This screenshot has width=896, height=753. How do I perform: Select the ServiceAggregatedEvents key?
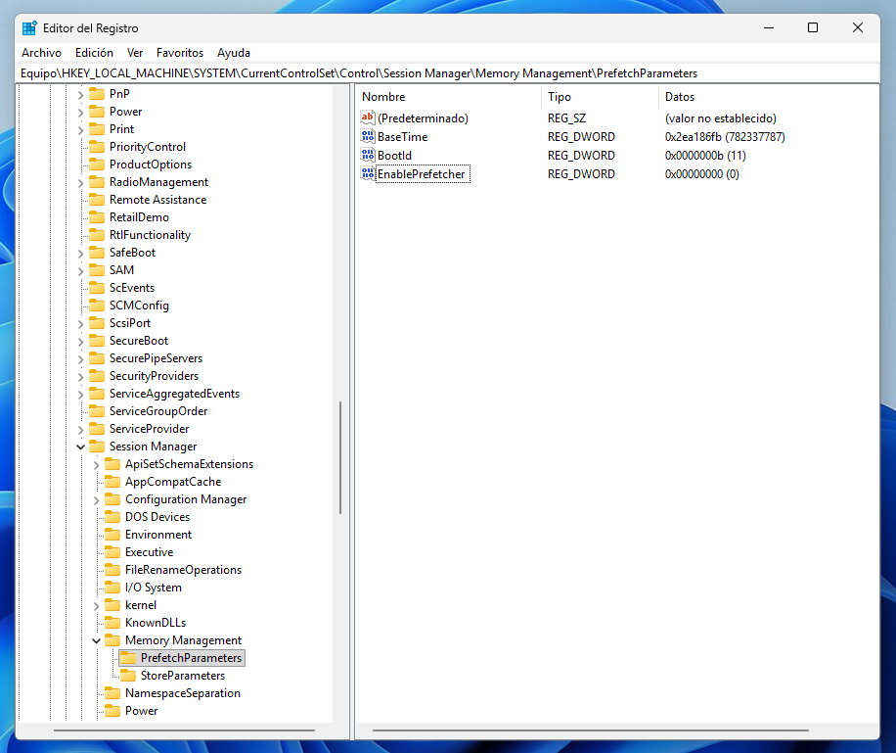pyautogui.click(x=174, y=394)
